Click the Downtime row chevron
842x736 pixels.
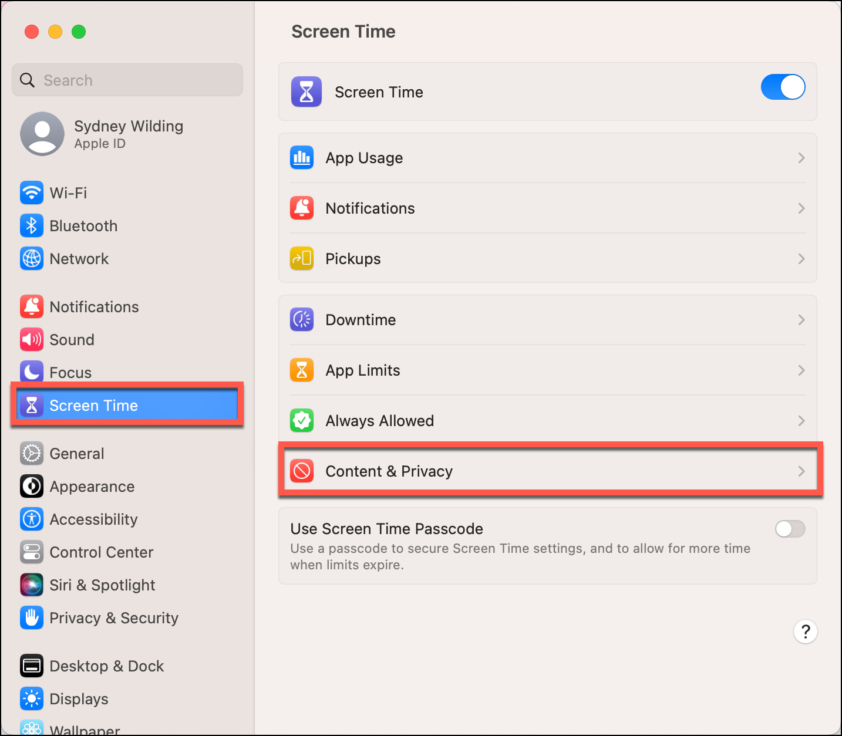click(x=801, y=320)
